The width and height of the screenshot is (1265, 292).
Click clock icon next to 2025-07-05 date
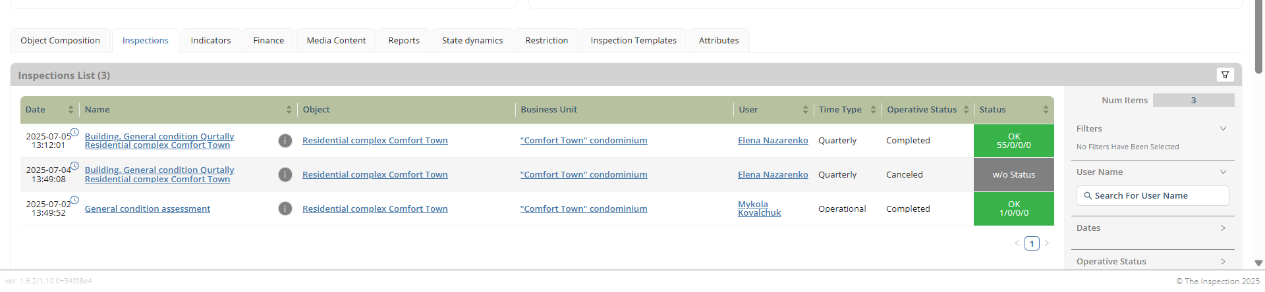point(74,132)
